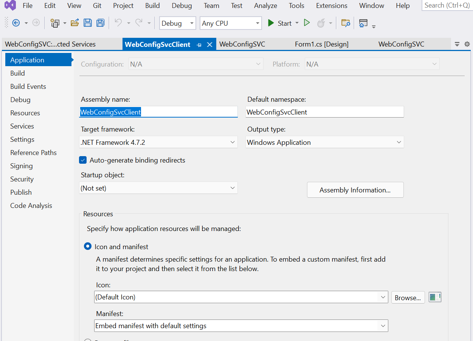Click the New Project toolbar icon
The width and height of the screenshot is (473, 341).
pos(55,23)
